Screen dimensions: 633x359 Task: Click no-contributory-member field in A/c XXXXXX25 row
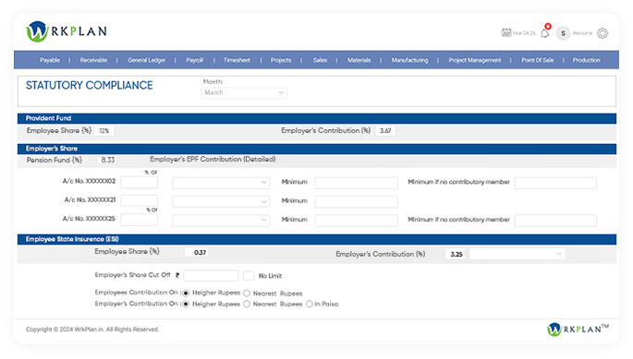tap(555, 221)
